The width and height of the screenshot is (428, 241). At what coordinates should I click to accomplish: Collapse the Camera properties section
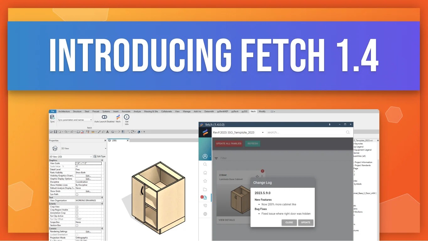[x=102, y=228]
